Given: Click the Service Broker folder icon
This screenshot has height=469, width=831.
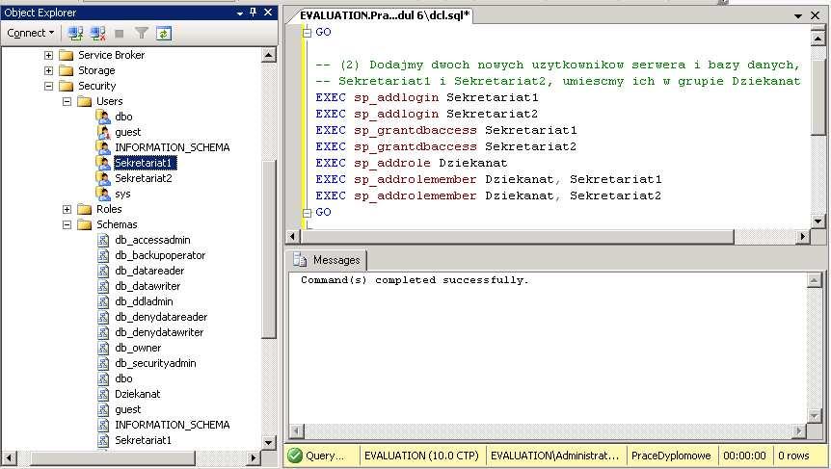Looking at the screenshot, I should [x=67, y=55].
